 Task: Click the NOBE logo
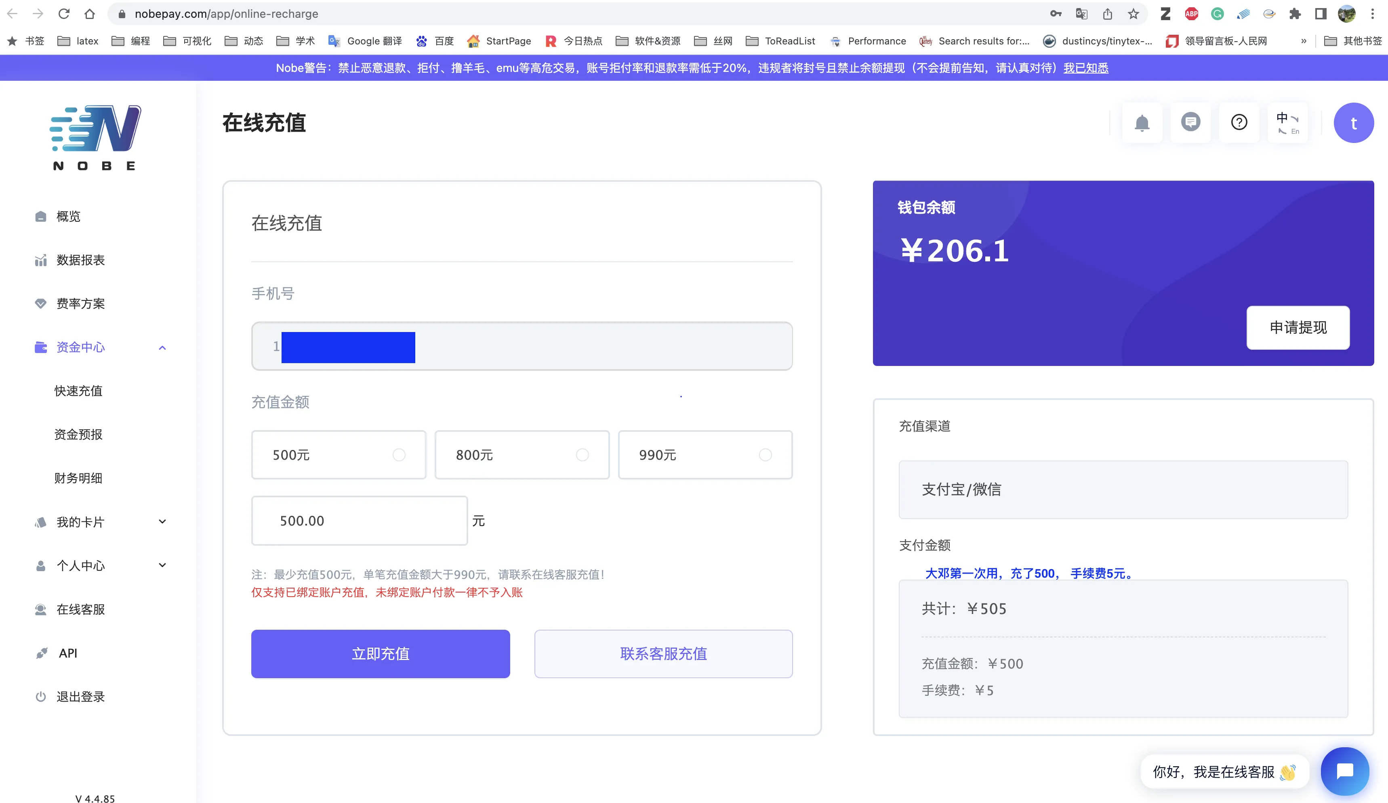click(x=95, y=138)
